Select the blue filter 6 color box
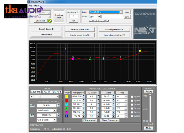Screen dimensions: 184x133 tap(67, 116)
